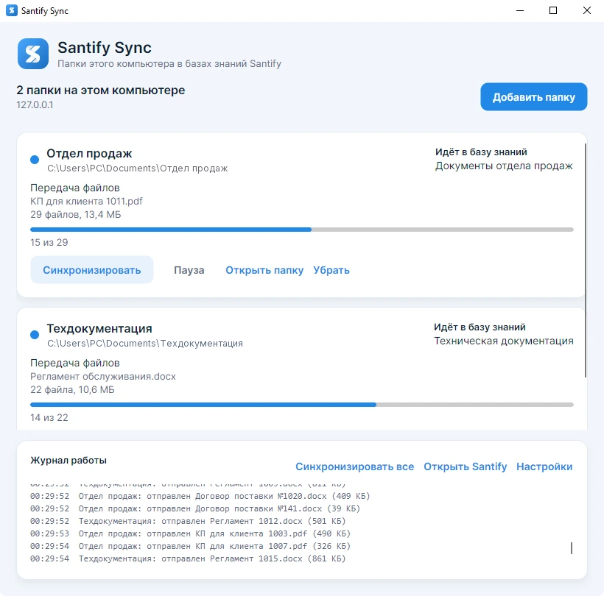Click the Отдел продаж folder title
This screenshot has width=604, height=596.
coord(89,154)
